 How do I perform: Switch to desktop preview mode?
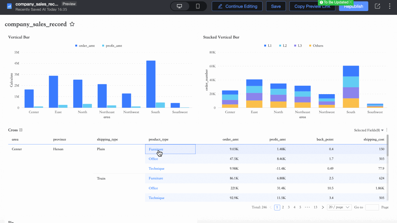pyautogui.click(x=179, y=6)
